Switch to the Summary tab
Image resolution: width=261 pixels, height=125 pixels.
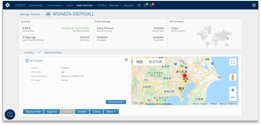coord(29,52)
